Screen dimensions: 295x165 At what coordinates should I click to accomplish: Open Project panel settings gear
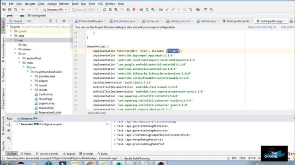click(x=64, y=21)
